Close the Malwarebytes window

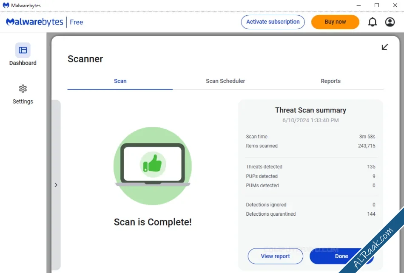(x=395, y=6)
